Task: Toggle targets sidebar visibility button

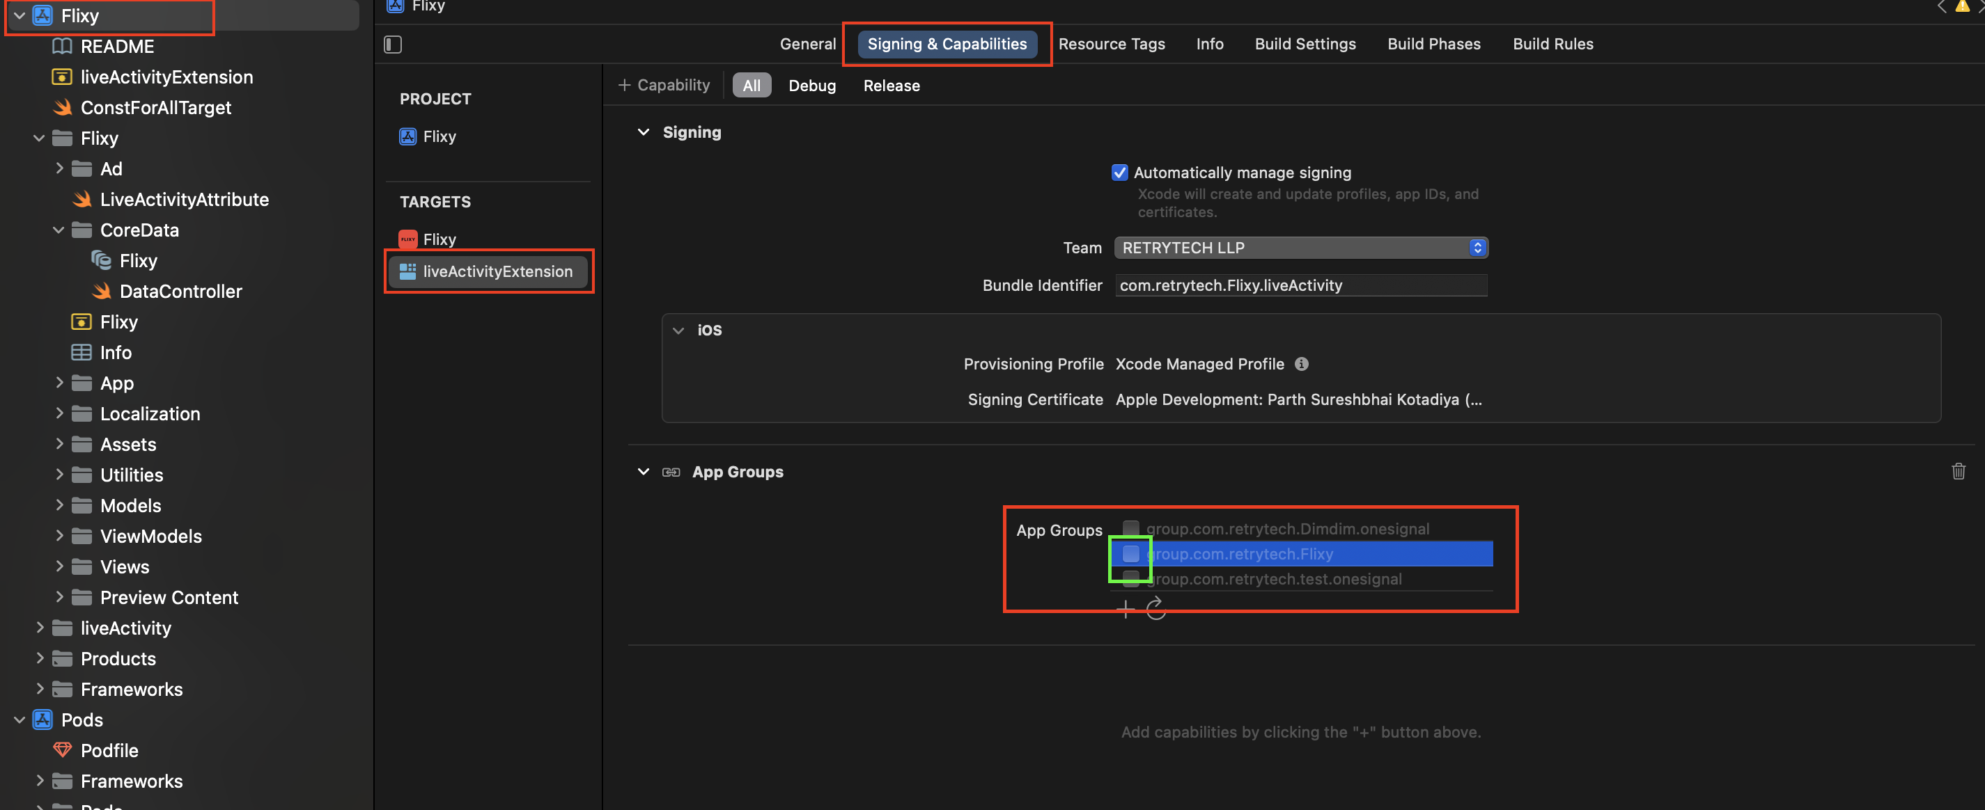Action: click(393, 45)
